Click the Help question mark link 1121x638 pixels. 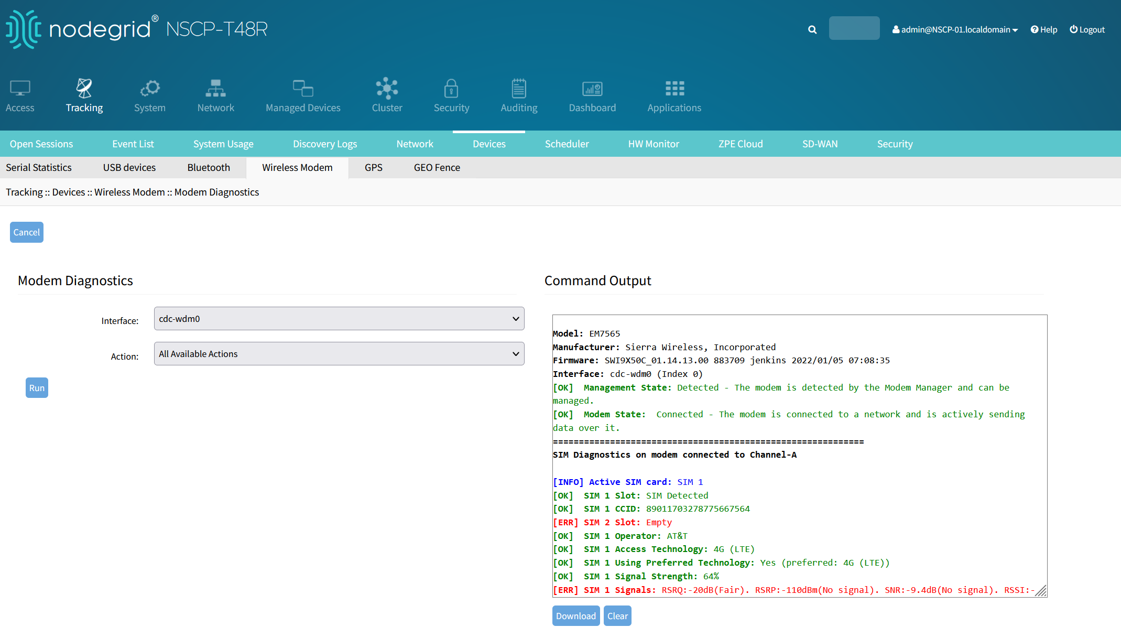click(x=1043, y=30)
